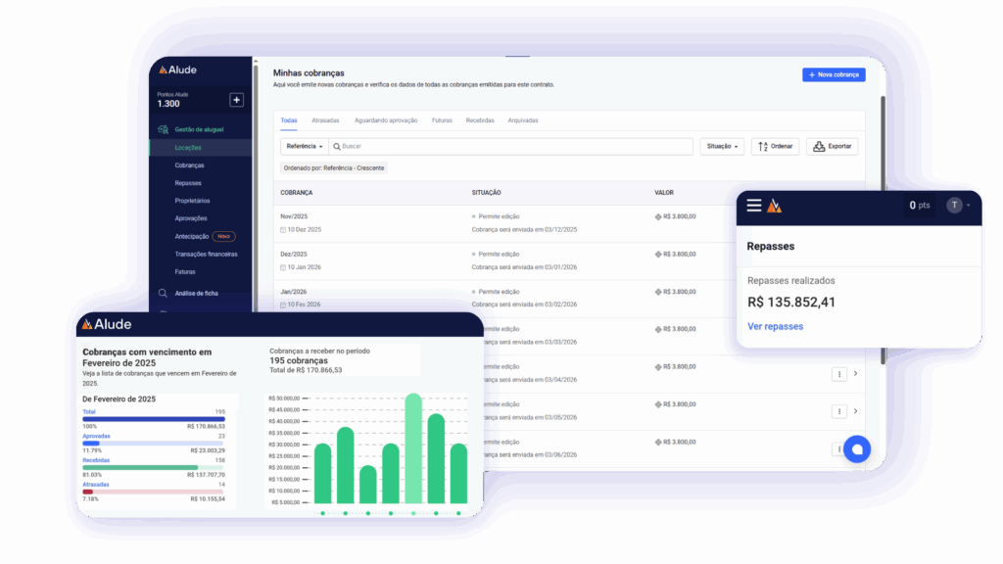Click the plus icon beside Pontos Alude
1003x564 pixels.
(236, 100)
